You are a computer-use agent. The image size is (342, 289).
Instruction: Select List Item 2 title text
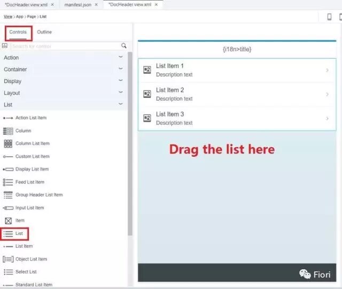point(170,90)
